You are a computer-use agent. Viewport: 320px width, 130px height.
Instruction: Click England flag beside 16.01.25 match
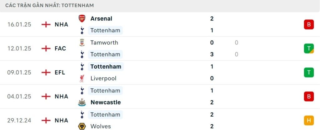tap(46, 24)
